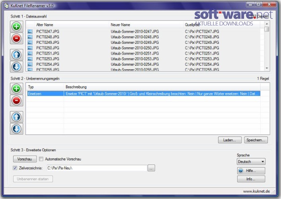Click the Laden... button
Viewport: 281px width, 199px height.
(230, 140)
